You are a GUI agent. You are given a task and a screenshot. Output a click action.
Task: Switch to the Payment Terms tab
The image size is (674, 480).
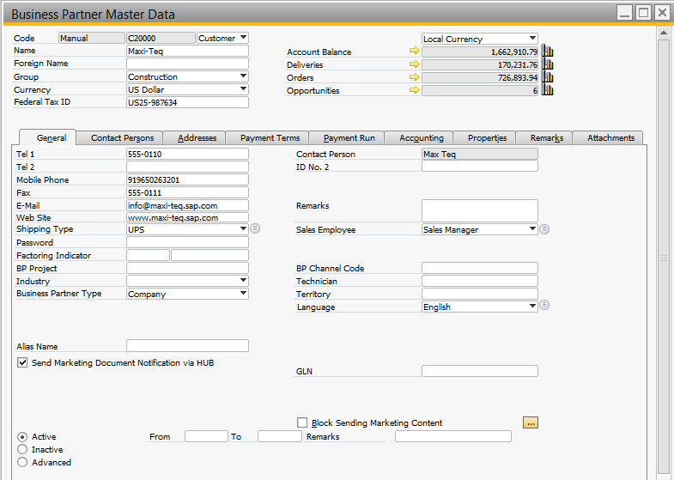(270, 138)
